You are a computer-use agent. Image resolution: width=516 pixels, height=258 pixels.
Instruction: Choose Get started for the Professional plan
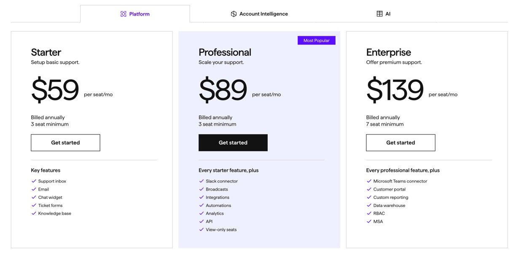pos(233,142)
